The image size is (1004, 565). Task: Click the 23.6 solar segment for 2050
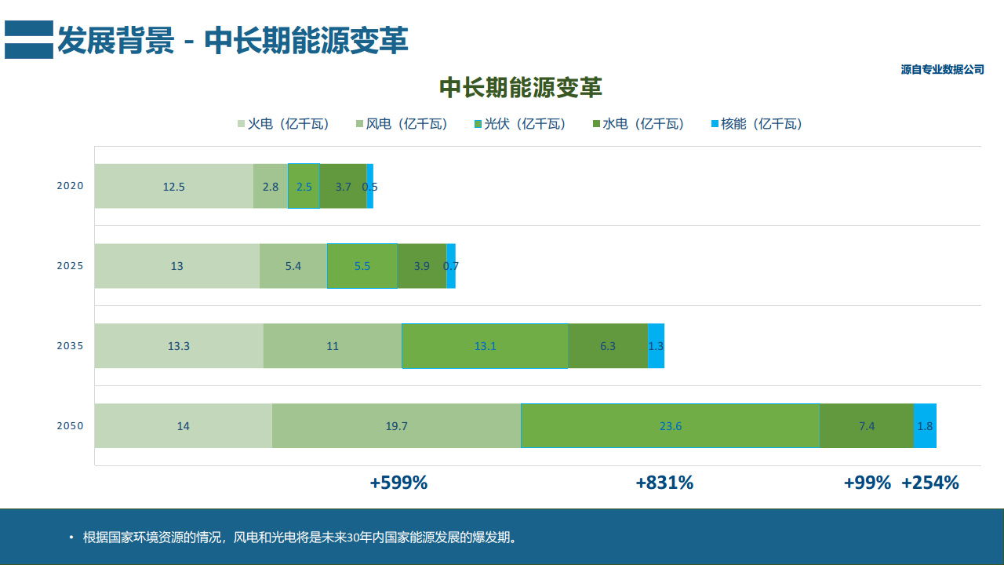[671, 426]
